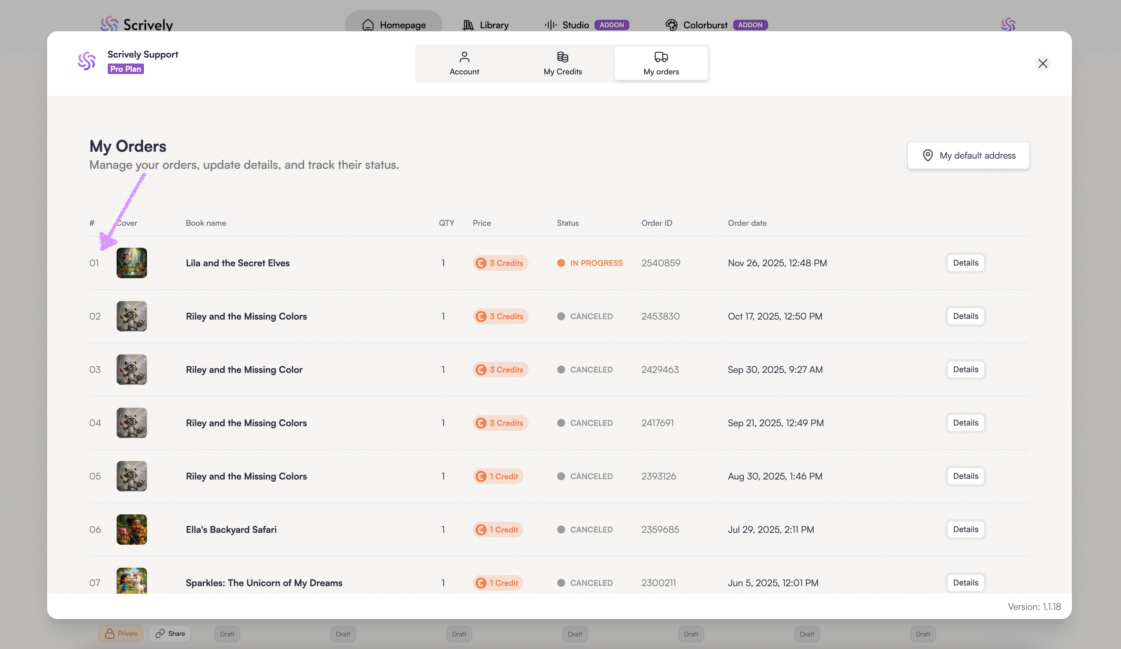Click the Colorburst palette icon
1121x649 pixels.
(671, 25)
